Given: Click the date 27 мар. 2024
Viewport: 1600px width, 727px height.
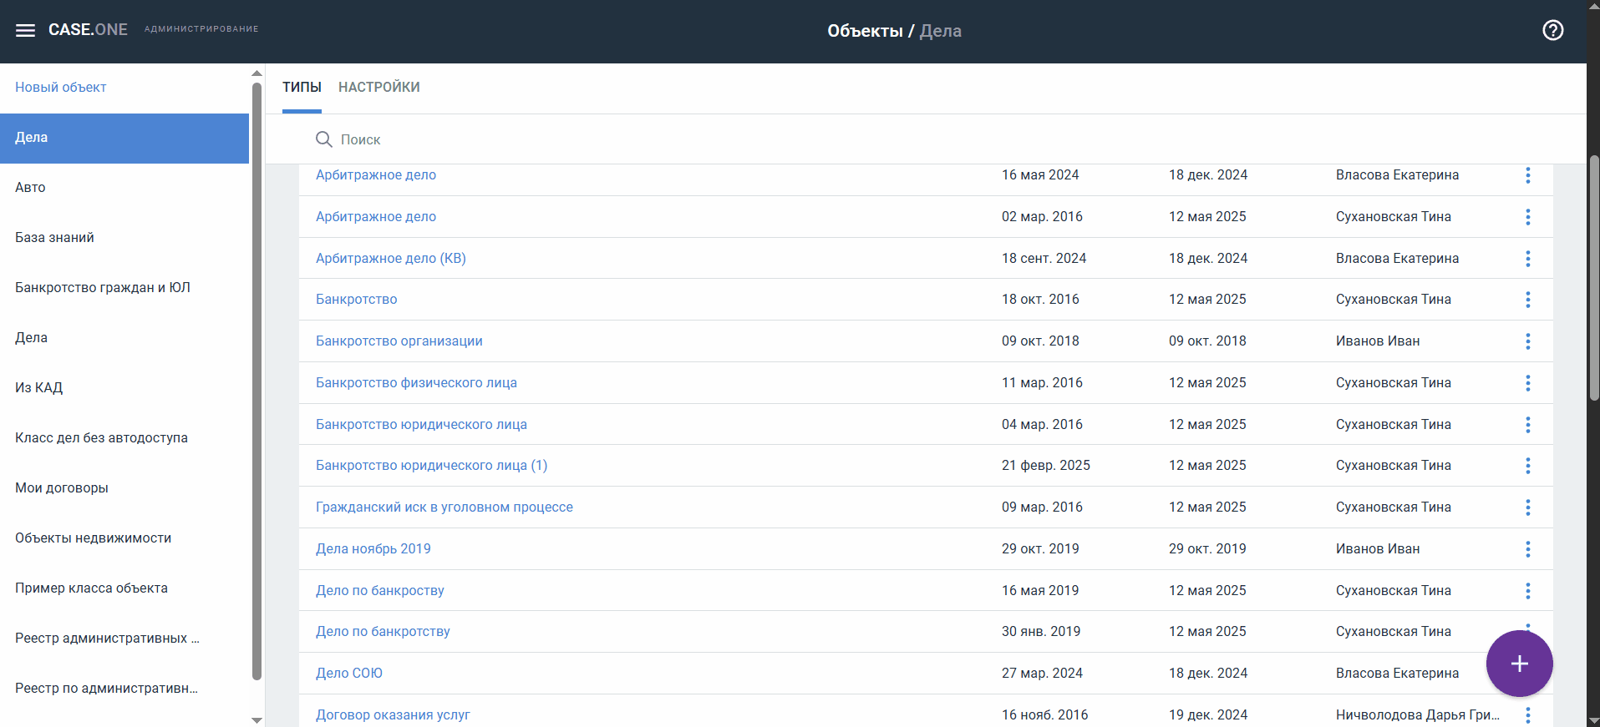Looking at the screenshot, I should point(1042,674).
